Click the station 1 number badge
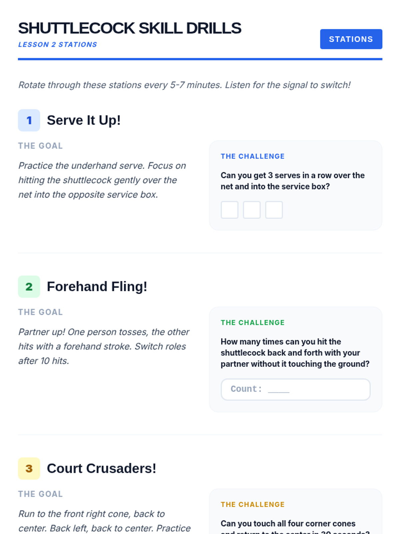This screenshot has width=400, height=534. point(29,120)
